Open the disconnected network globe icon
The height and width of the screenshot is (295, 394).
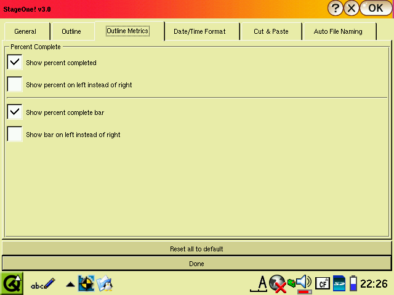(x=278, y=284)
